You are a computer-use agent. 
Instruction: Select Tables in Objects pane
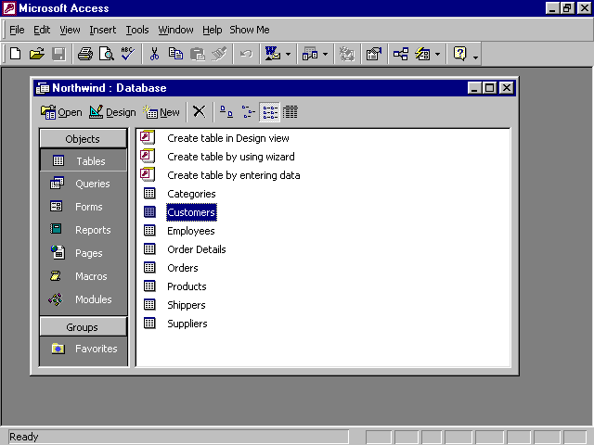84,160
